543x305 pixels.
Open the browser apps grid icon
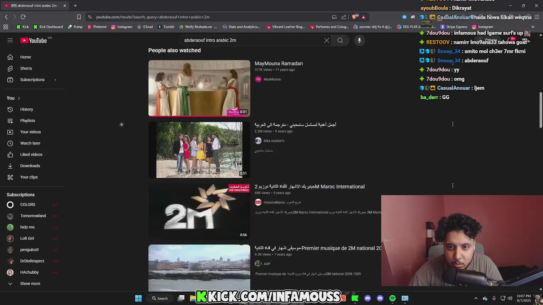[6, 27]
